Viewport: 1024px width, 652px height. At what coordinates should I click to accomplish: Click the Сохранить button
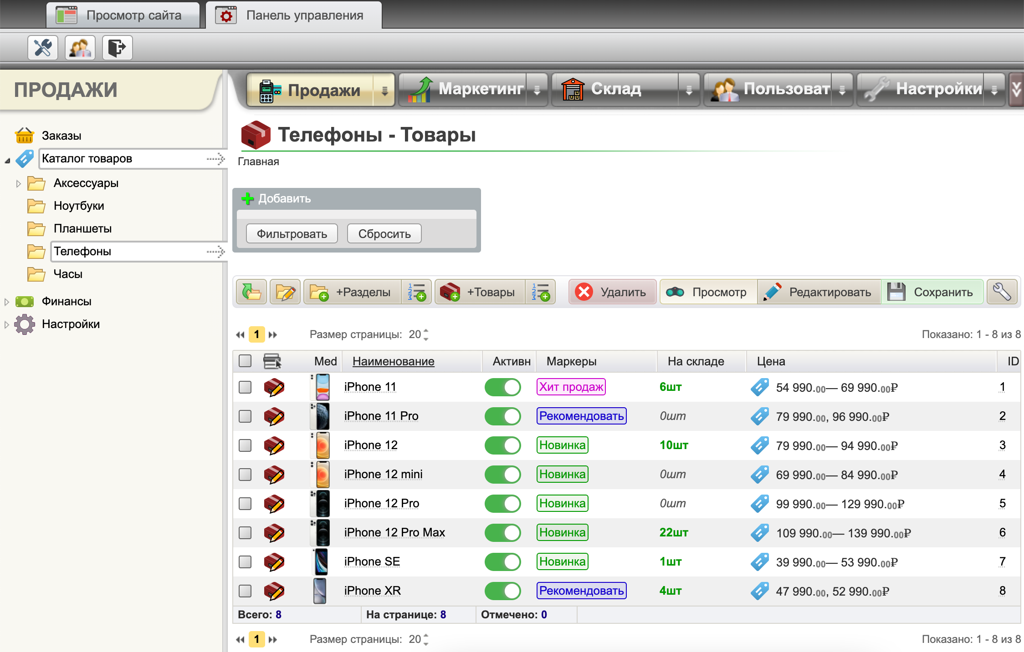click(x=932, y=292)
